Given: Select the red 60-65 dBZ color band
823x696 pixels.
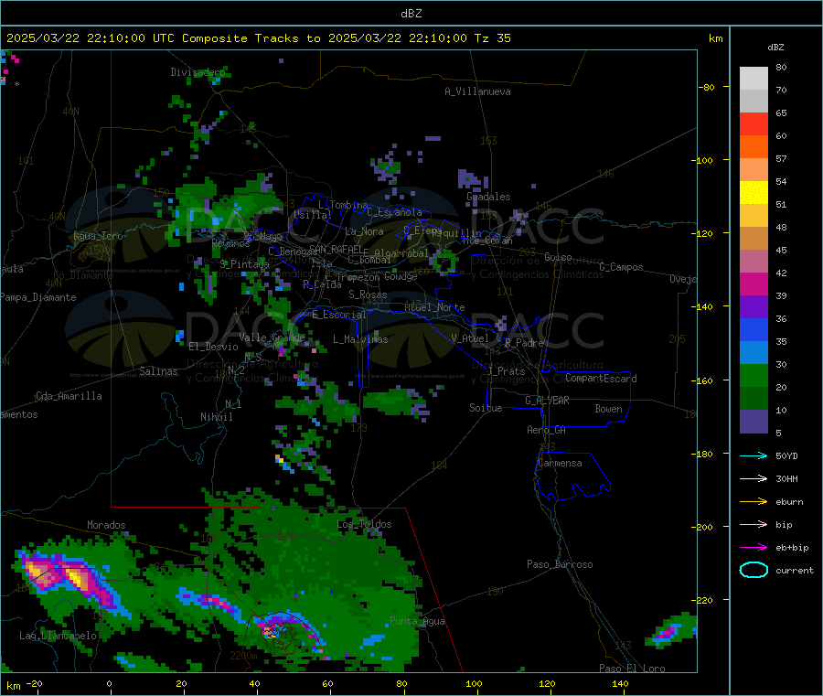Looking at the screenshot, I should point(754,123).
